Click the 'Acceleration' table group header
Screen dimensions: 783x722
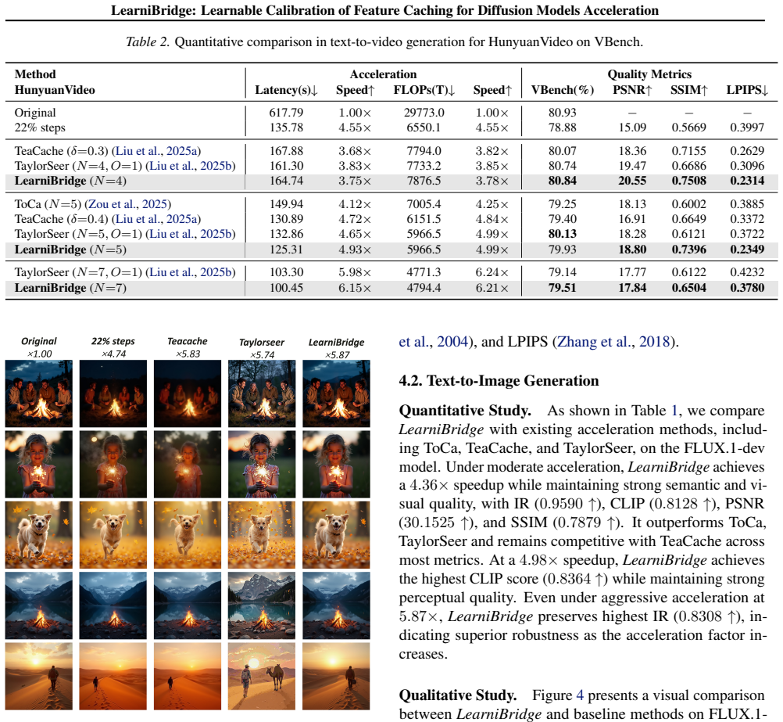tap(383, 74)
